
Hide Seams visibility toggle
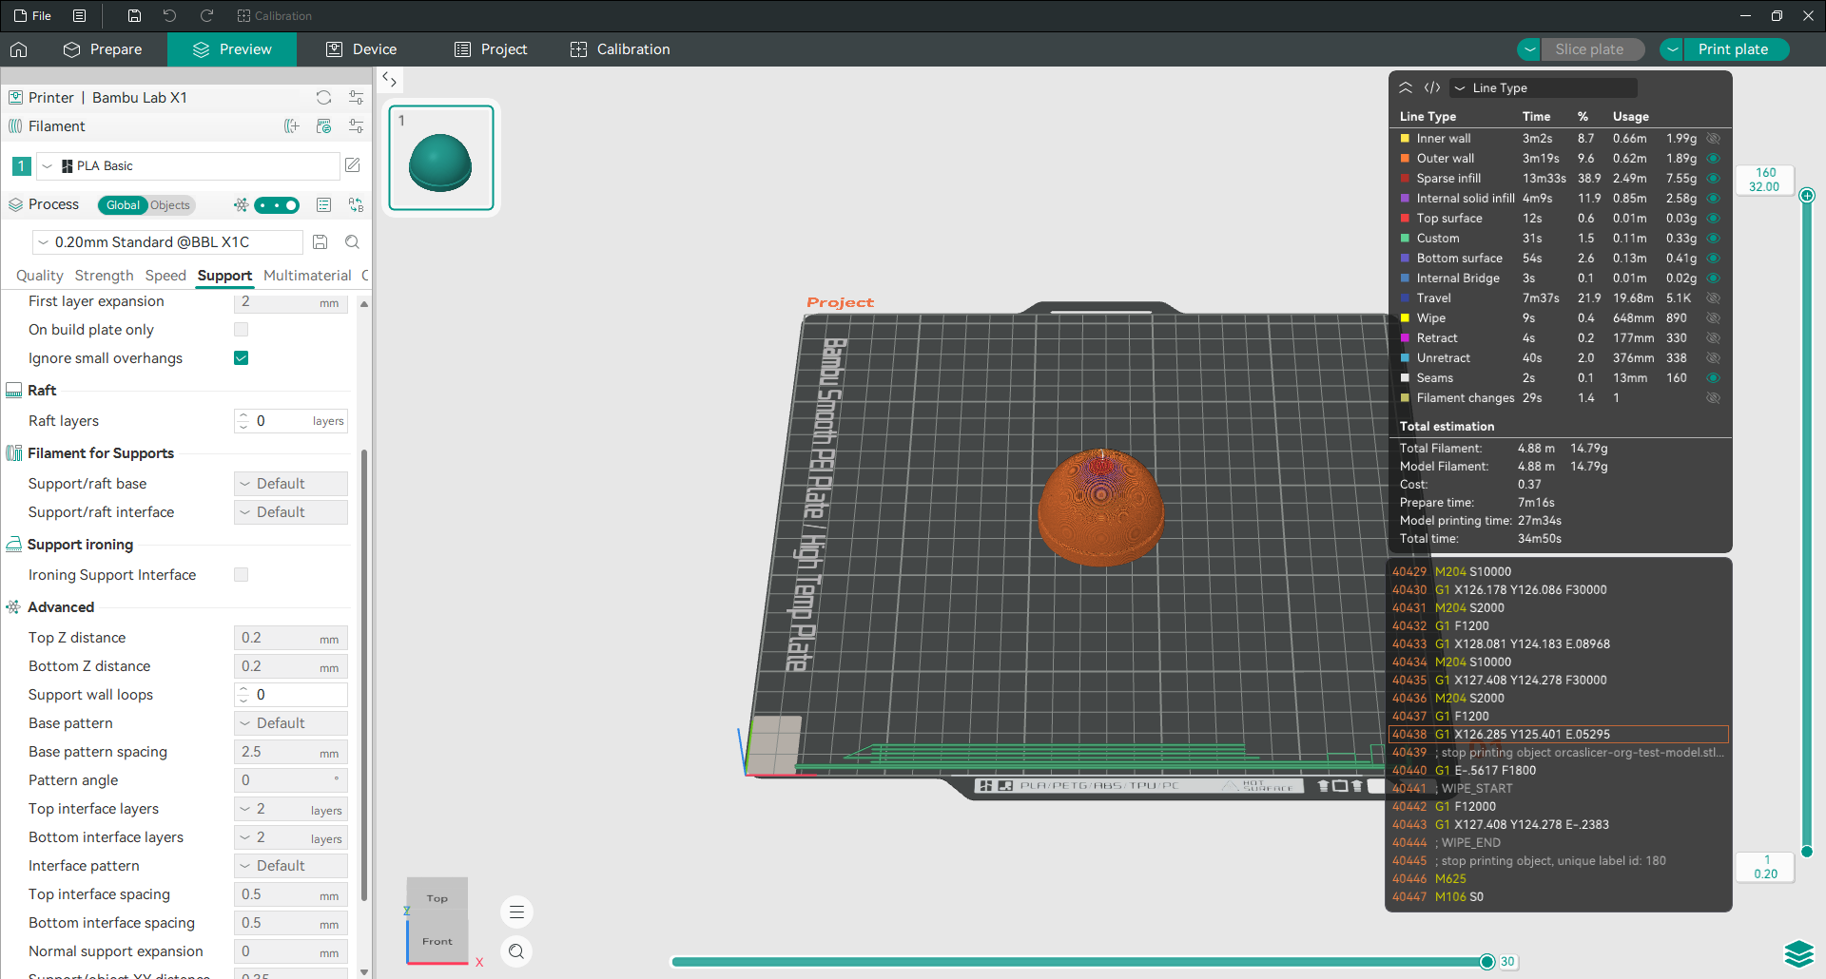[1713, 377]
